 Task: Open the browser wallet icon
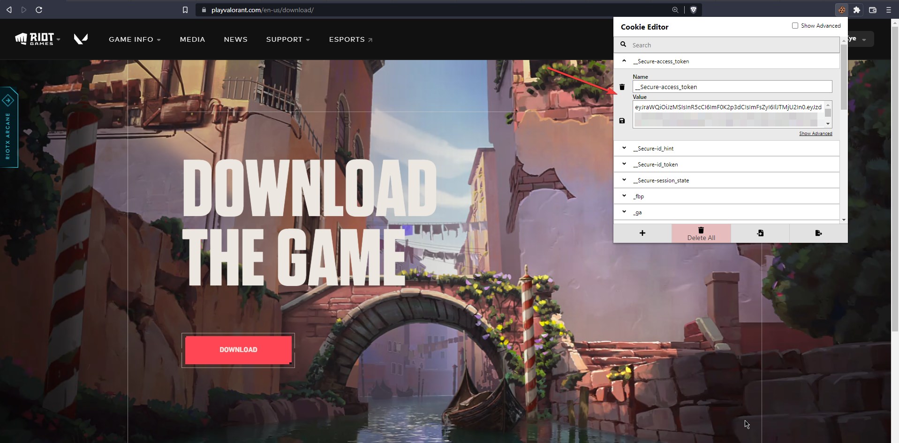pyautogui.click(x=873, y=10)
